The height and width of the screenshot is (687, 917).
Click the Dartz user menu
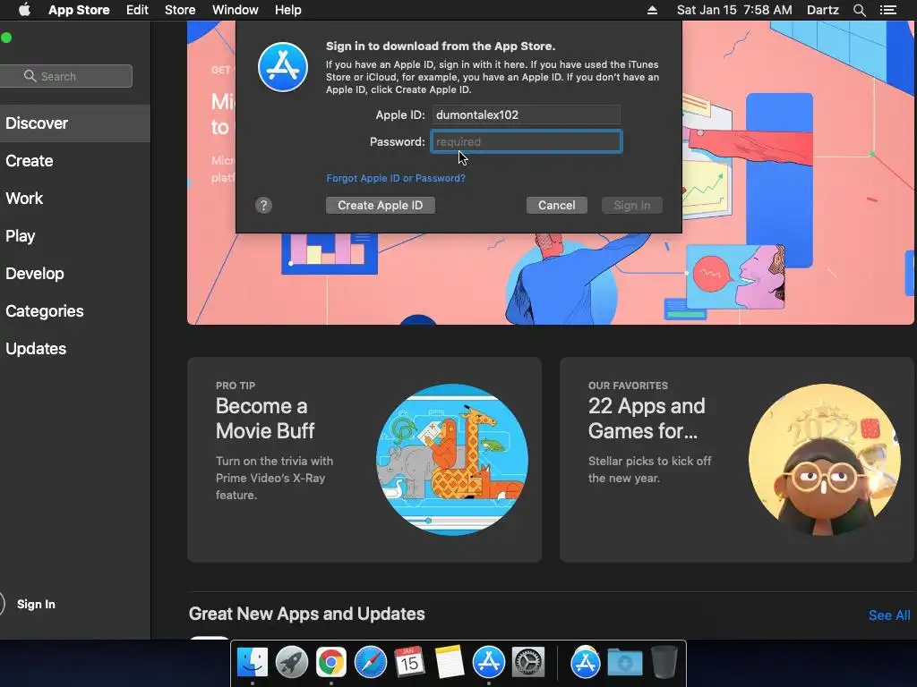pos(823,10)
